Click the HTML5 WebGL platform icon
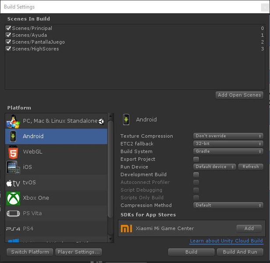This screenshot has width=270, height=263. (13, 152)
